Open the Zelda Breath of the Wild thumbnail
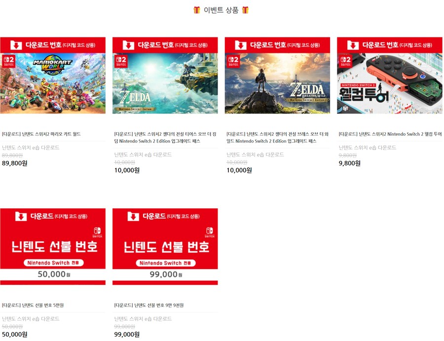The image size is (444, 341). click(x=277, y=76)
